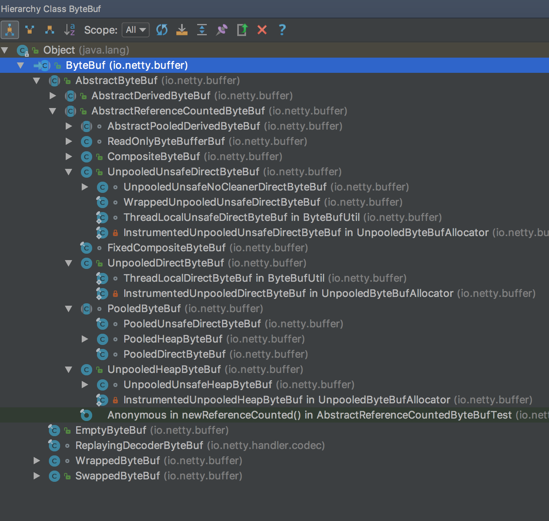
Task: Click the pin tab icon
Action: [x=222, y=30]
